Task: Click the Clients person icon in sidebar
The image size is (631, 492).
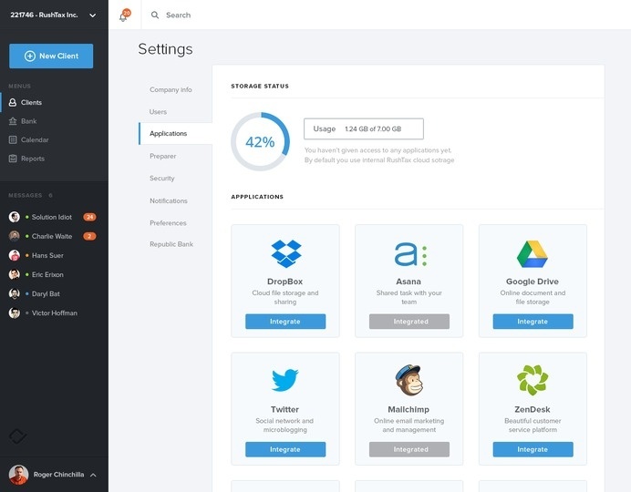Action: [13, 102]
